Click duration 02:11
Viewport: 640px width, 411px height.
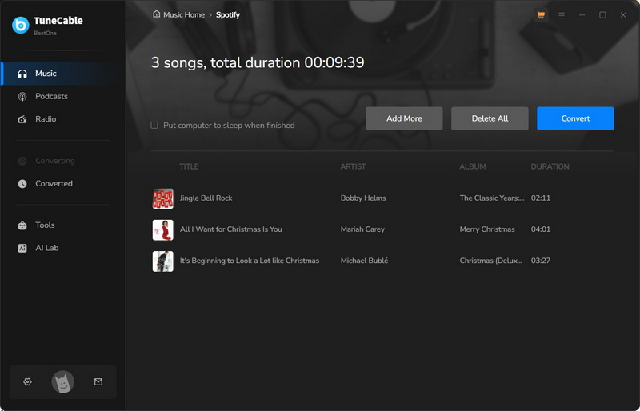[x=541, y=198]
